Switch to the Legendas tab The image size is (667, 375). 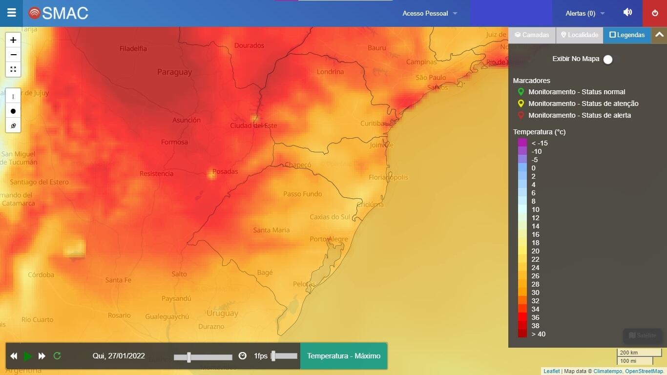pyautogui.click(x=627, y=35)
